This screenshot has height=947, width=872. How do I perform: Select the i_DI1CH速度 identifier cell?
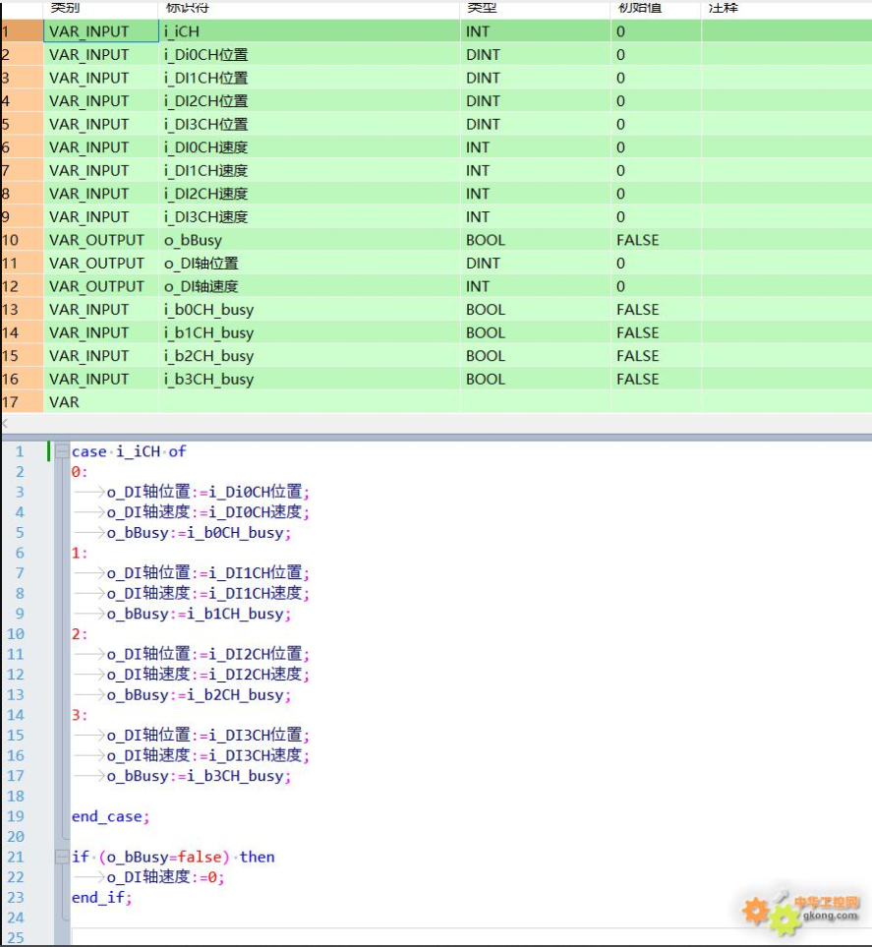click(x=310, y=170)
